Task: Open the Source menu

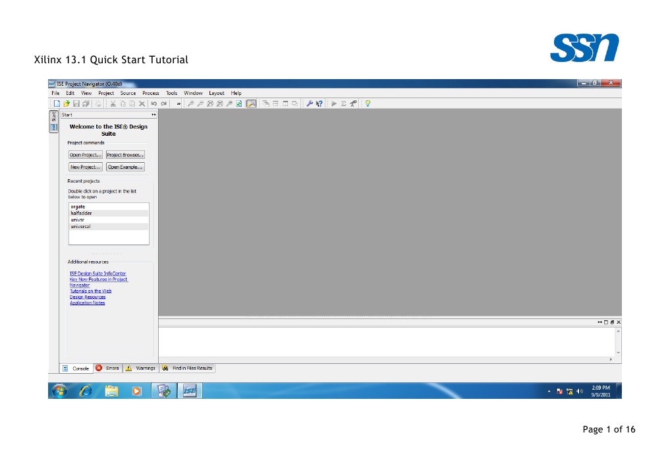Action: pyautogui.click(x=128, y=93)
